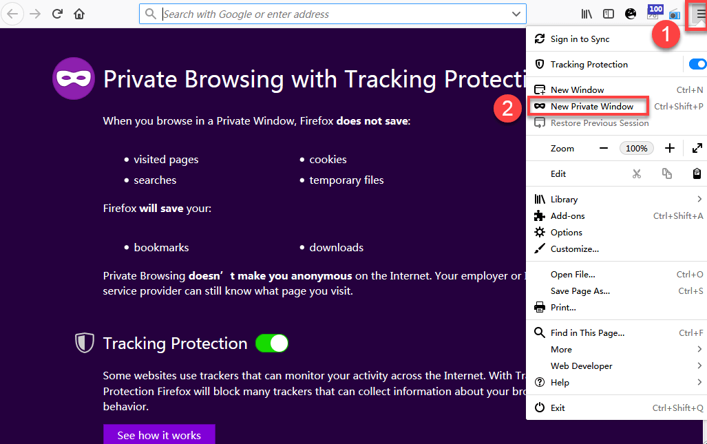
Task: Click the mask icon beside New Private Window
Action: coord(540,107)
